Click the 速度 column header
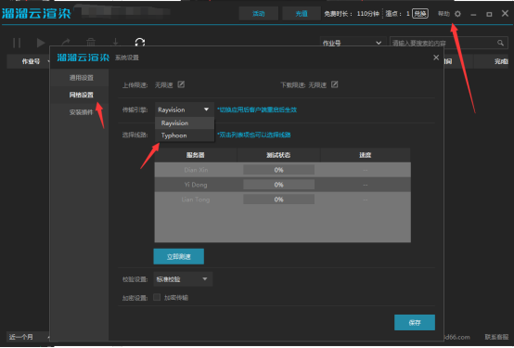The width and height of the screenshot is (514, 348). point(366,155)
